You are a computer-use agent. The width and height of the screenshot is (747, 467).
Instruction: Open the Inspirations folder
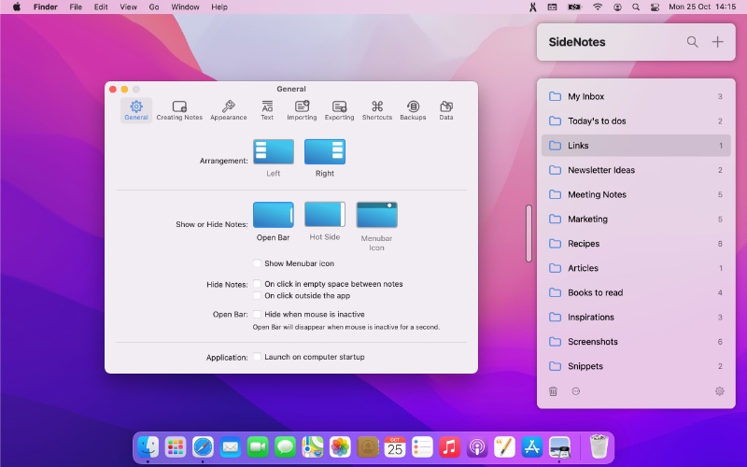(x=636, y=318)
